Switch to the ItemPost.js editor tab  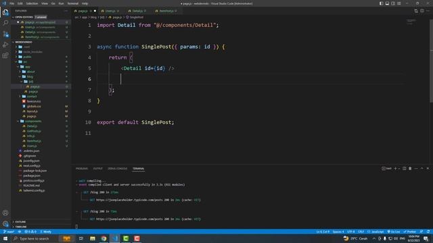point(166,11)
